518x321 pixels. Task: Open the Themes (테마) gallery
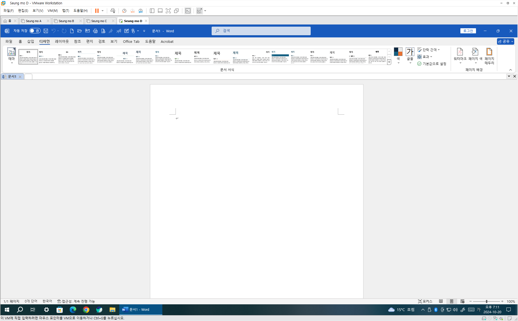[12, 56]
